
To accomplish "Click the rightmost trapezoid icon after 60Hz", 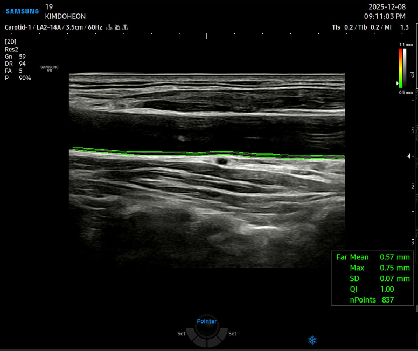I will tap(125, 27).
